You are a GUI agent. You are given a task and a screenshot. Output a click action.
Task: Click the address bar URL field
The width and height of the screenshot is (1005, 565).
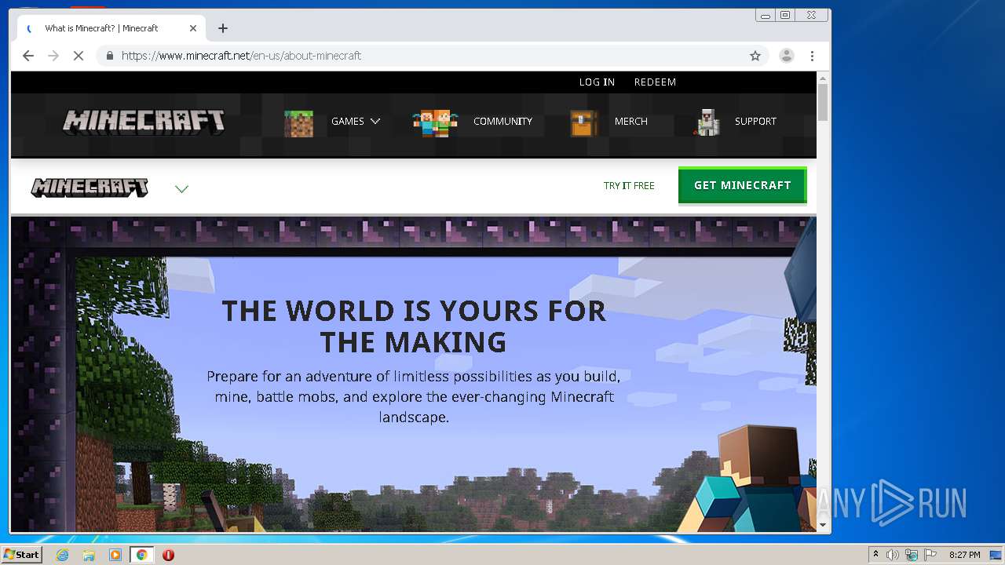[x=432, y=56]
